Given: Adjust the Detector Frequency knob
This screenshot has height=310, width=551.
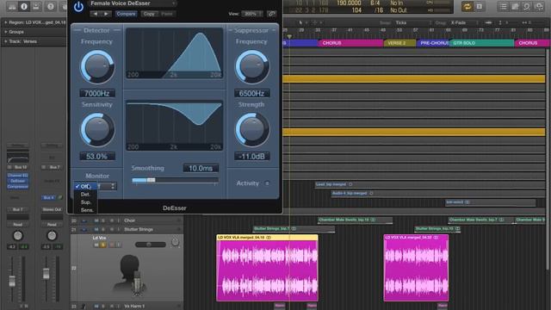Looking at the screenshot, I should click(x=97, y=67).
